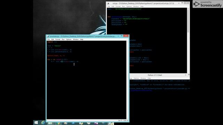Open Run menu in rot.py window
This screenshot has height=125, width=223.
point(123,7)
